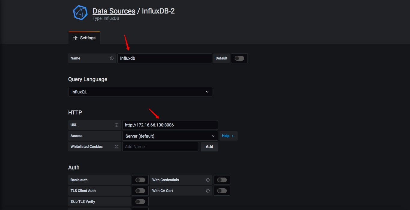Viewport: 410px width, 210px height.
Task: Click the Add cookie button
Action: 209,147
